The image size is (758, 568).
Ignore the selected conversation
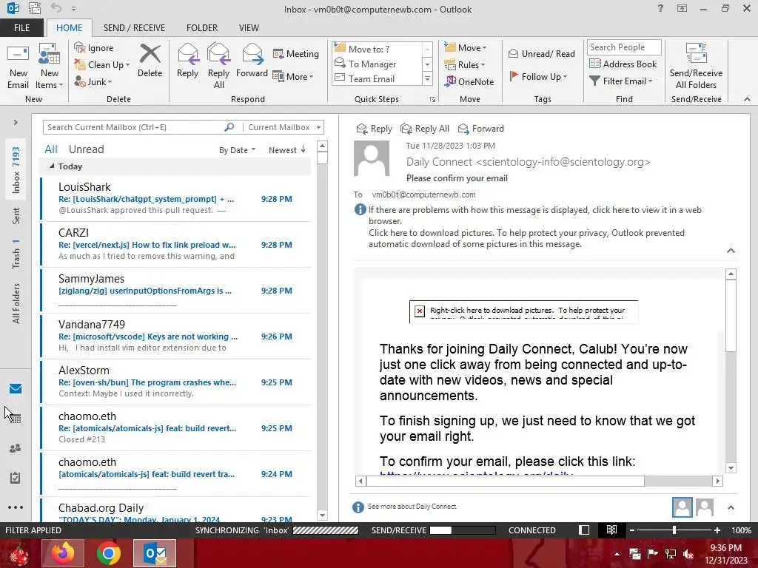[94, 48]
